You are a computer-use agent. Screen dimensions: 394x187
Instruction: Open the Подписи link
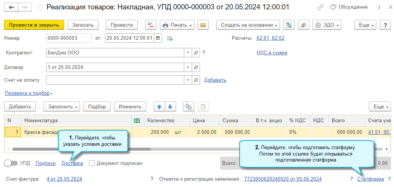[45, 163]
